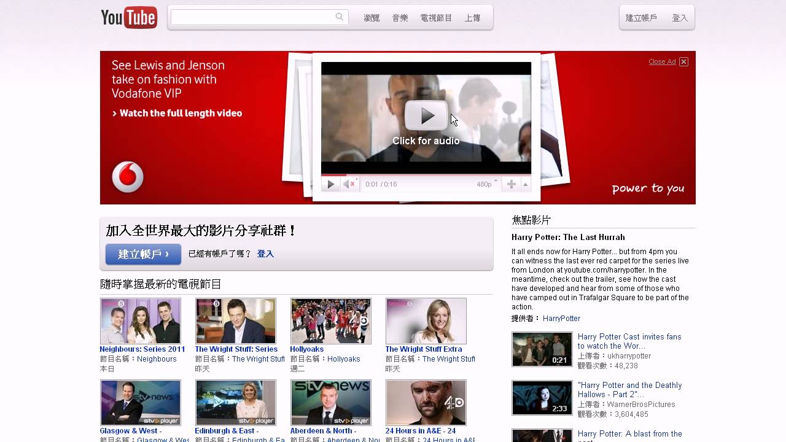Click 建立帳戶 in the top bar

[x=641, y=18]
